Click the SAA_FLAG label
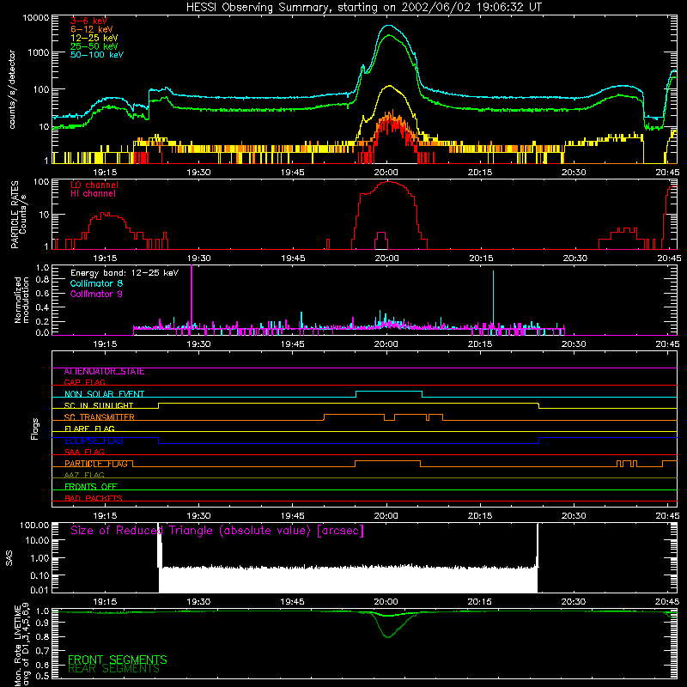 [84, 453]
